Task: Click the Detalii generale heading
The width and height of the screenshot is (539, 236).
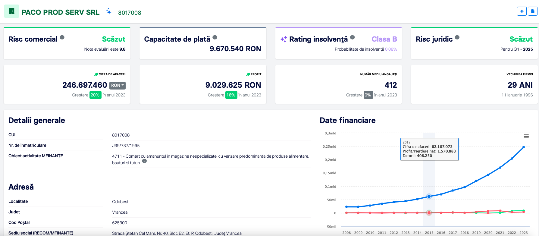Action: pyautogui.click(x=37, y=120)
